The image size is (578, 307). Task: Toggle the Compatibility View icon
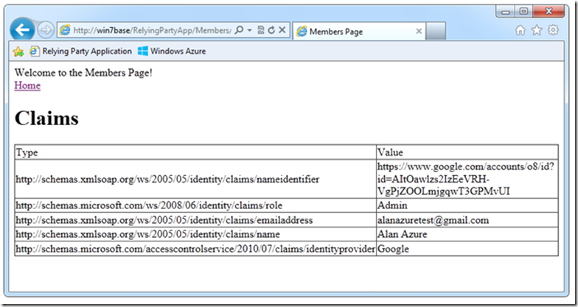261,30
